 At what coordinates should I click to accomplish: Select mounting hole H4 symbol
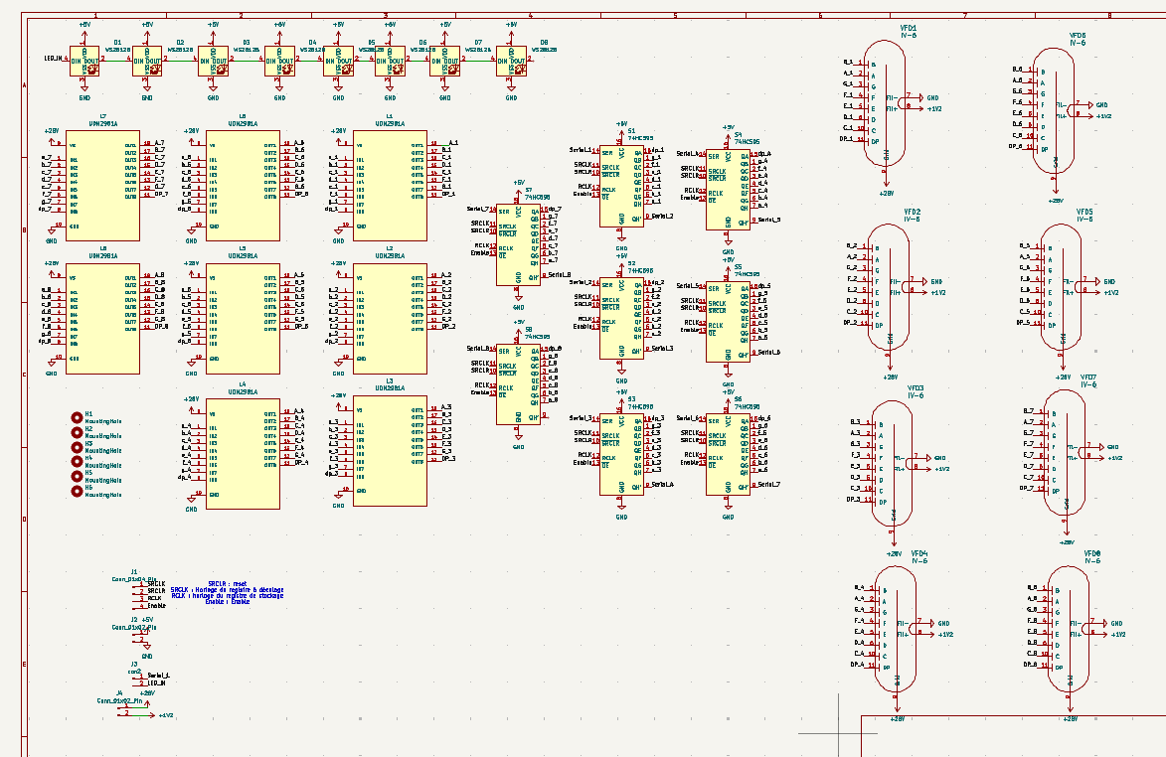click(x=77, y=461)
